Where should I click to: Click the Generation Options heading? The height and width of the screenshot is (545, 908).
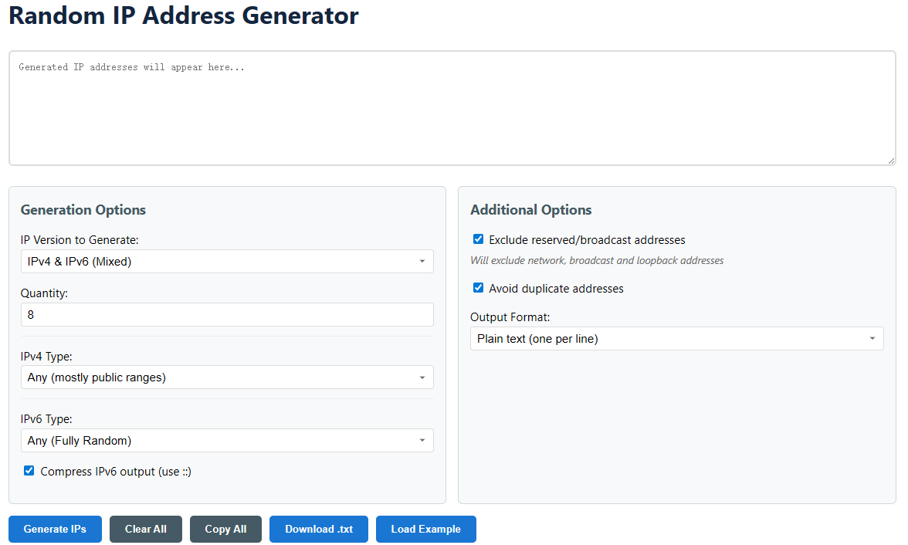(x=83, y=210)
